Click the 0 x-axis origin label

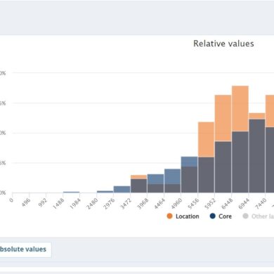[x=11, y=200]
